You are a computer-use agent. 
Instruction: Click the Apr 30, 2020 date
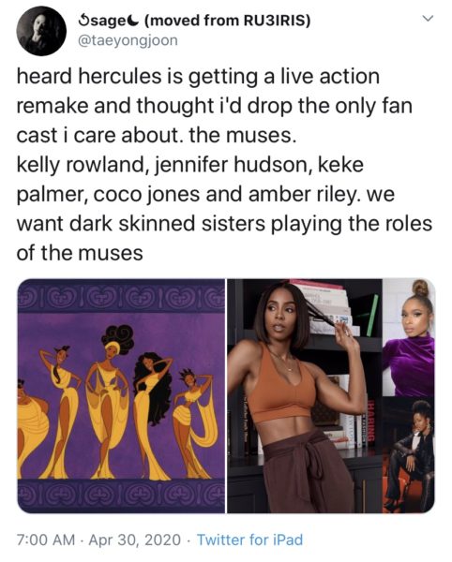pyautogui.click(x=134, y=540)
